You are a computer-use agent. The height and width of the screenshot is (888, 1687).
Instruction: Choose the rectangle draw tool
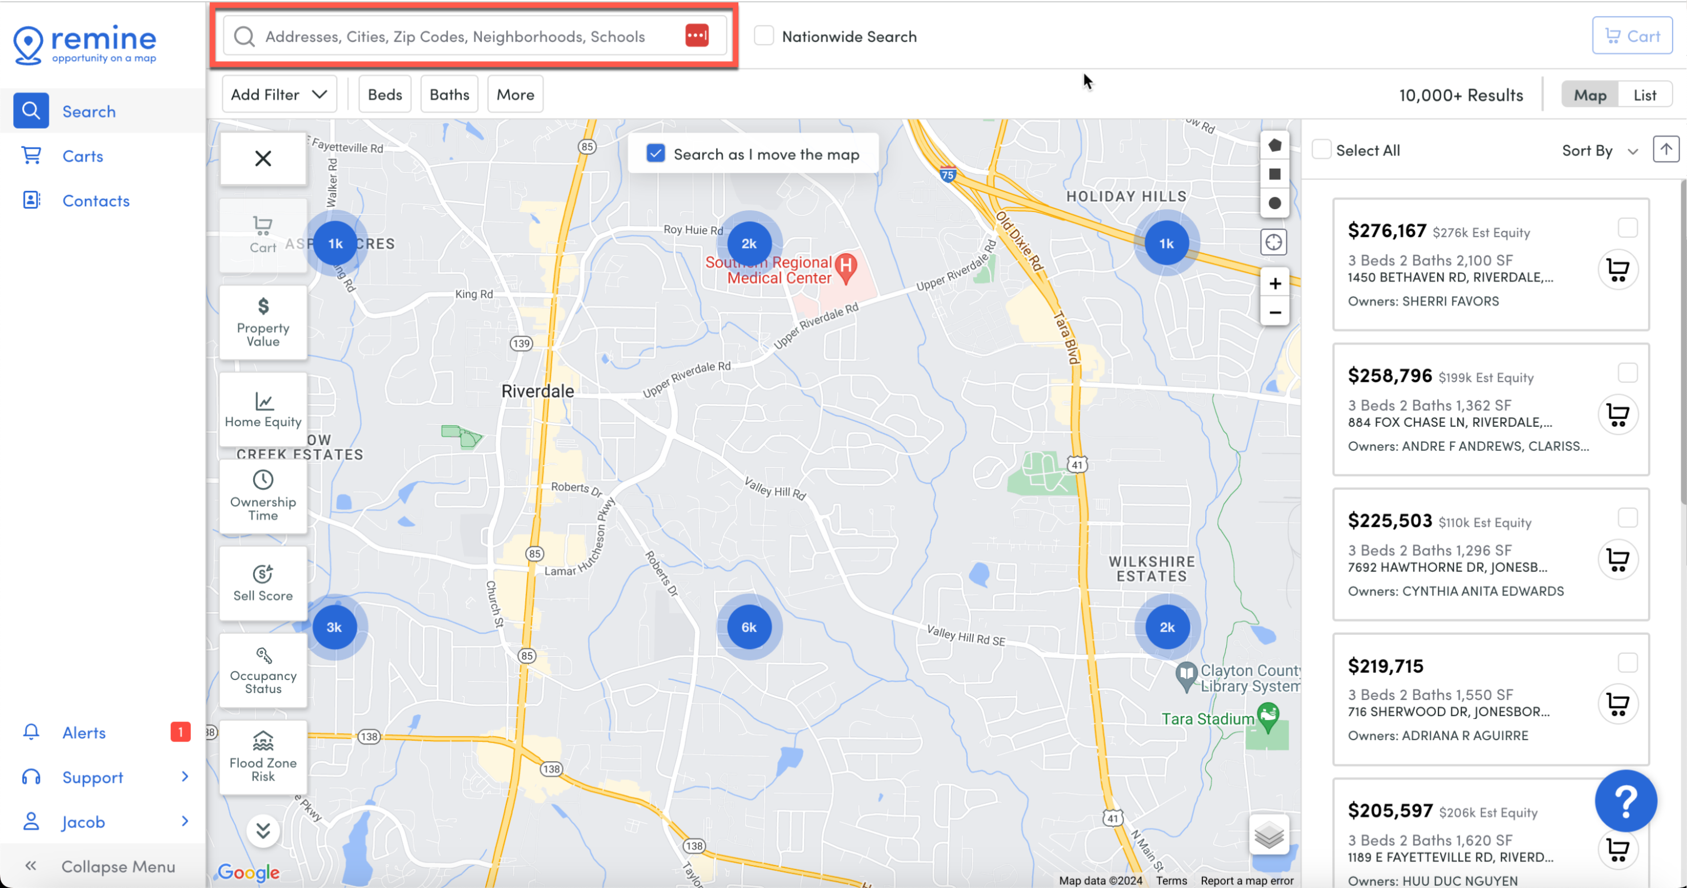(x=1274, y=174)
